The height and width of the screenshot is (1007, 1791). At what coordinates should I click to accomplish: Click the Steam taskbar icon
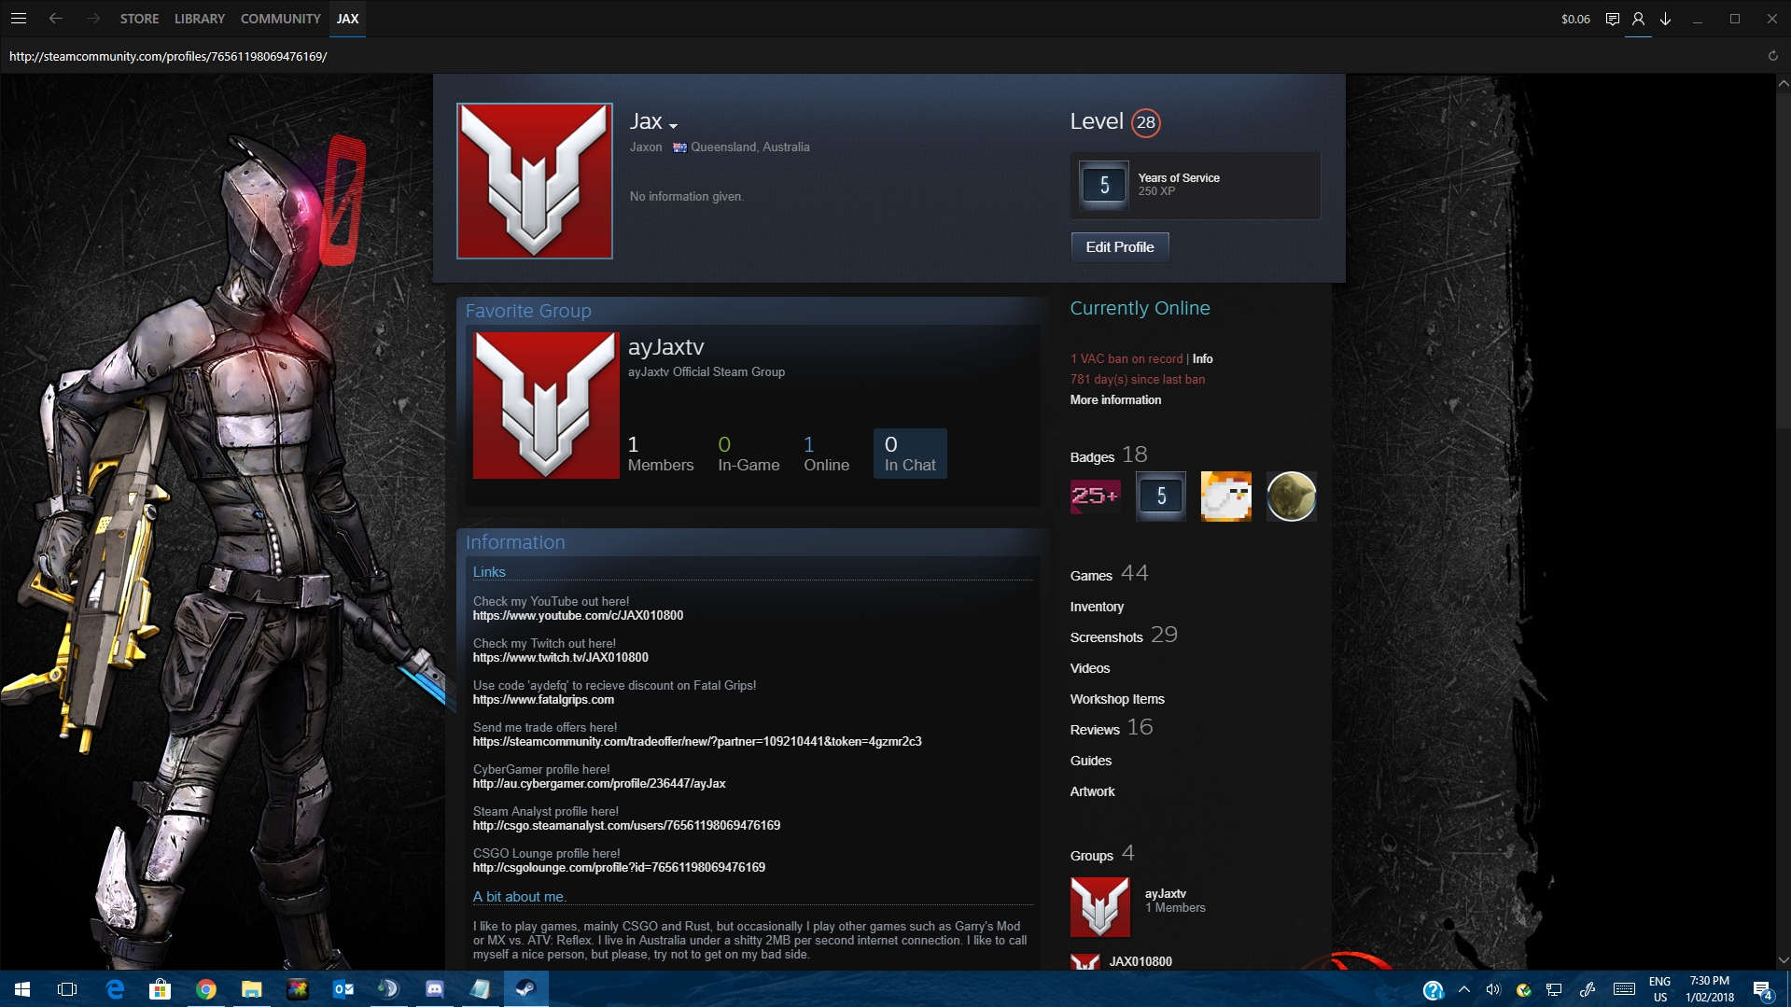pos(525,988)
